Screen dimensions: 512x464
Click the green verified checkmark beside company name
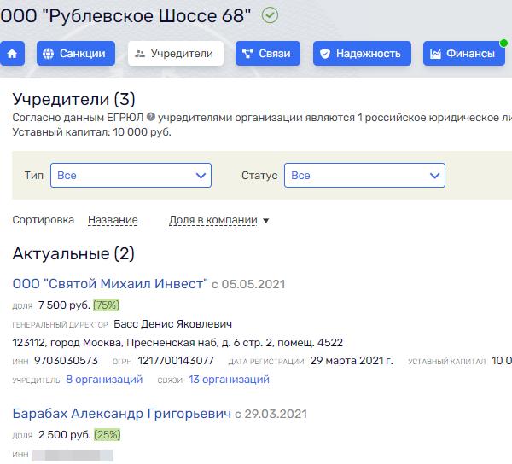coord(270,15)
